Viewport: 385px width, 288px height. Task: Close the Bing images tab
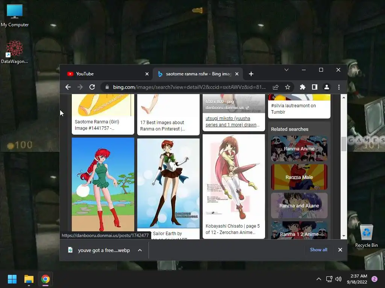237,74
